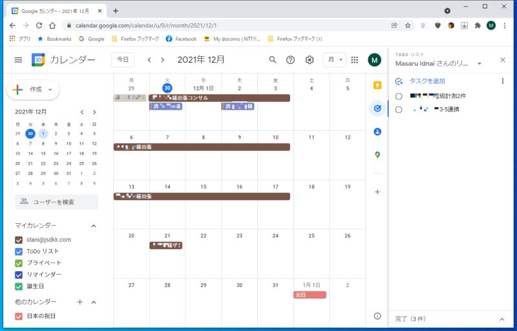
Task: Open the 月 view selector dropdown
Action: [x=334, y=59]
